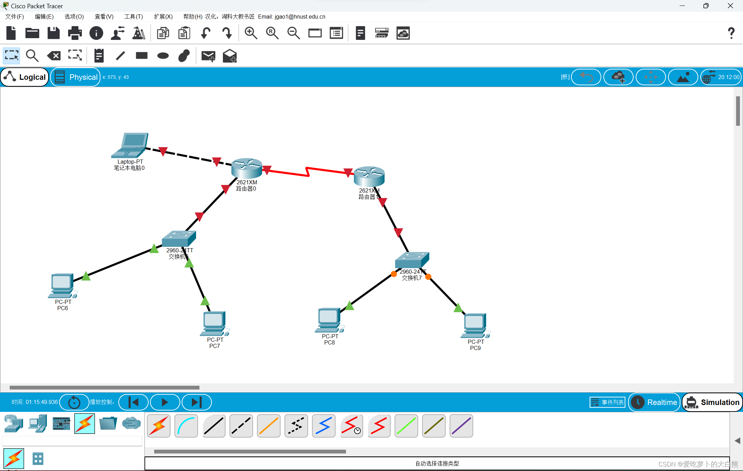Click the Zoom In magnifier icon

[x=251, y=33]
